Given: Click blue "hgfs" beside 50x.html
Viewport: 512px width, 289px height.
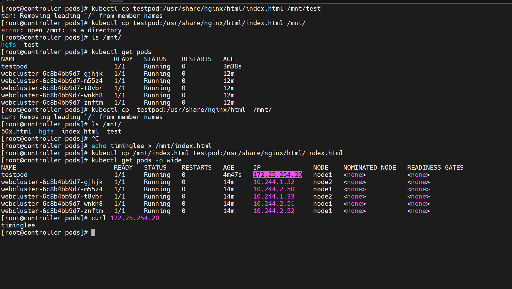Looking at the screenshot, I should [46, 131].
